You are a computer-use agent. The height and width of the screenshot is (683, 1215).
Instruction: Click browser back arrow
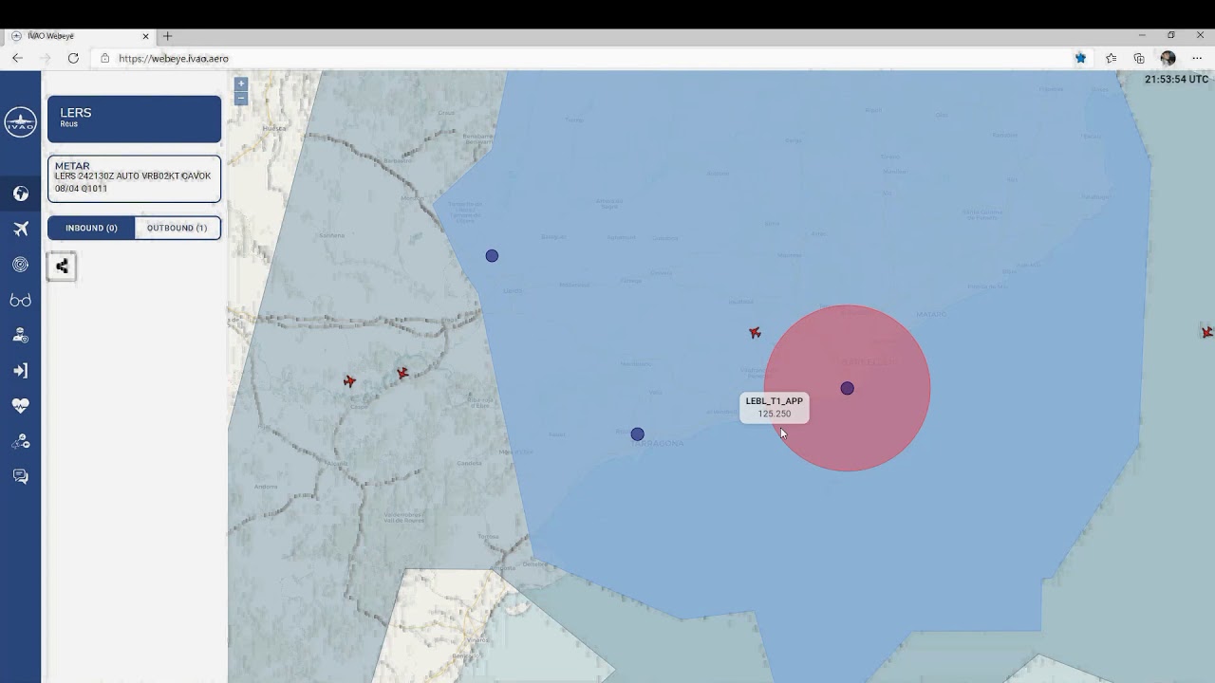coord(17,58)
